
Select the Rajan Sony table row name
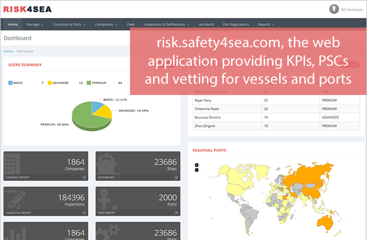pyautogui.click(x=203, y=100)
